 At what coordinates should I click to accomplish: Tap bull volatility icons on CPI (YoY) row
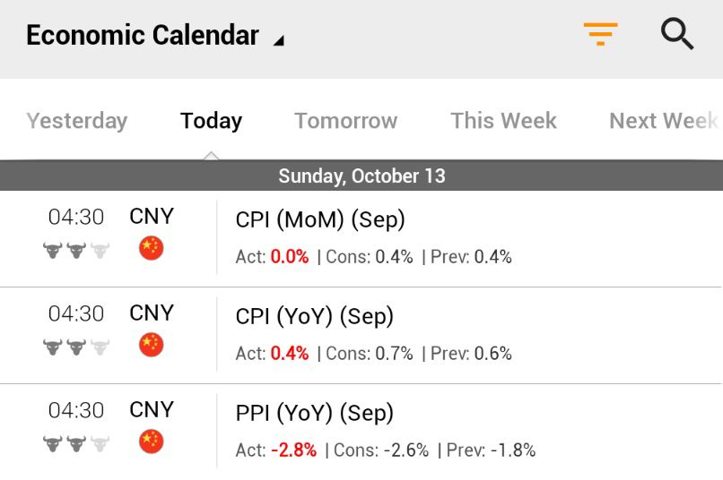pos(76,347)
